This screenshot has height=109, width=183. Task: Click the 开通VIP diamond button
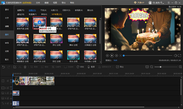click(x=139, y=3)
